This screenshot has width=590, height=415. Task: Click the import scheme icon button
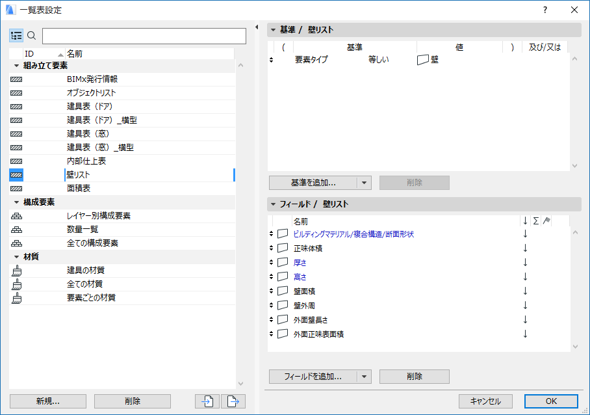(x=207, y=401)
